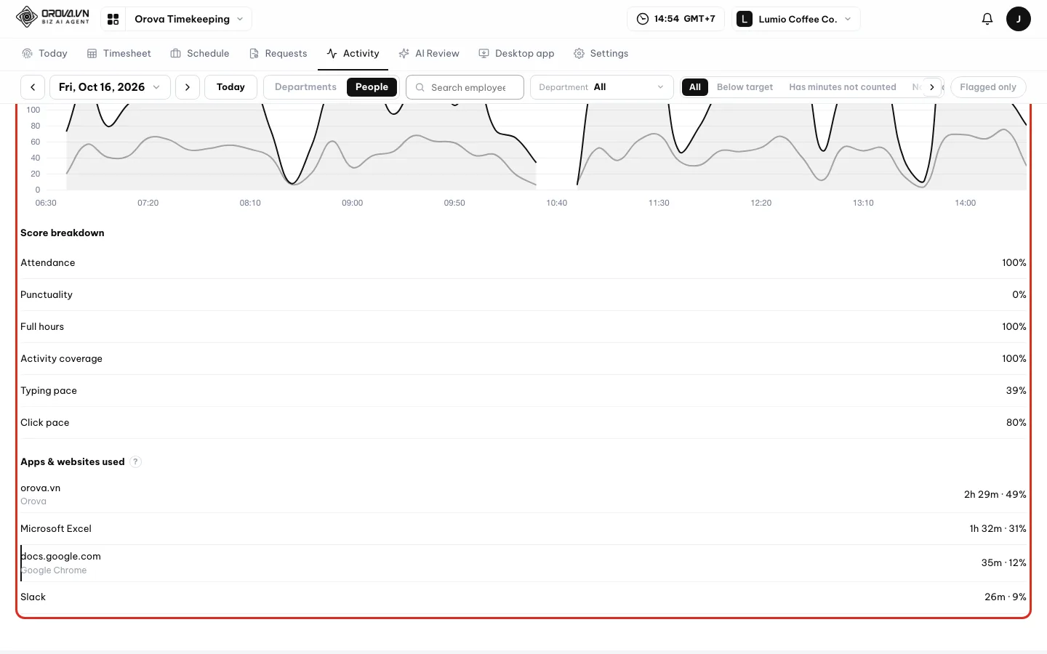This screenshot has width=1047, height=654.
Task: Focus the Search employee field
Action: pos(465,87)
